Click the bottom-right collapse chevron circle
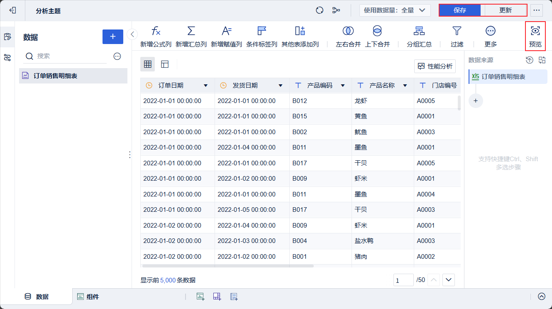The height and width of the screenshot is (309, 552). click(x=542, y=297)
